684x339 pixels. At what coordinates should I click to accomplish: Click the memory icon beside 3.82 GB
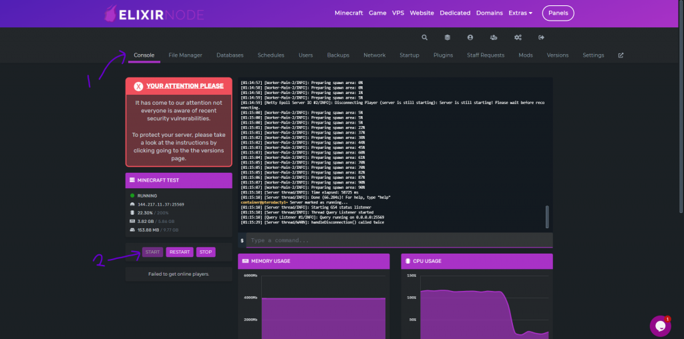point(133,222)
